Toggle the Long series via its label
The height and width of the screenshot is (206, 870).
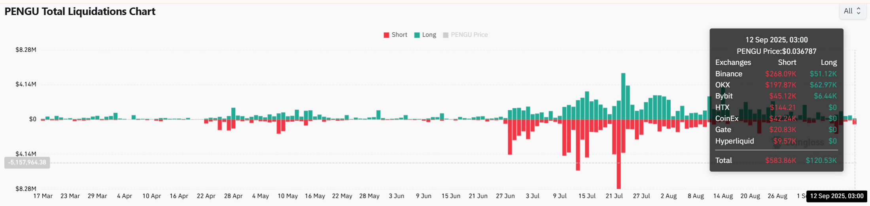tap(429, 35)
